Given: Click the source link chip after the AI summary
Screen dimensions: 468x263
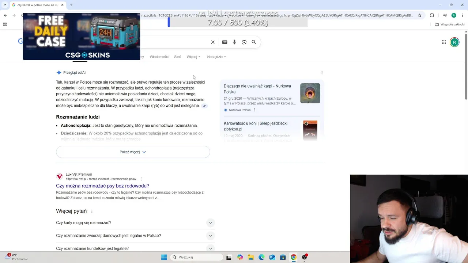Looking at the screenshot, I should pos(204,106).
